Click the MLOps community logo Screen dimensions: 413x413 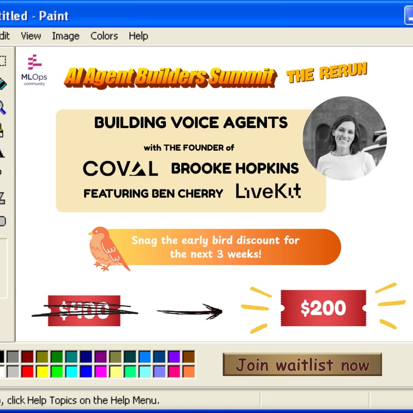(34, 70)
